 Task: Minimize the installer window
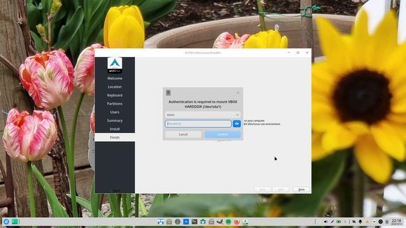(x=289, y=53)
